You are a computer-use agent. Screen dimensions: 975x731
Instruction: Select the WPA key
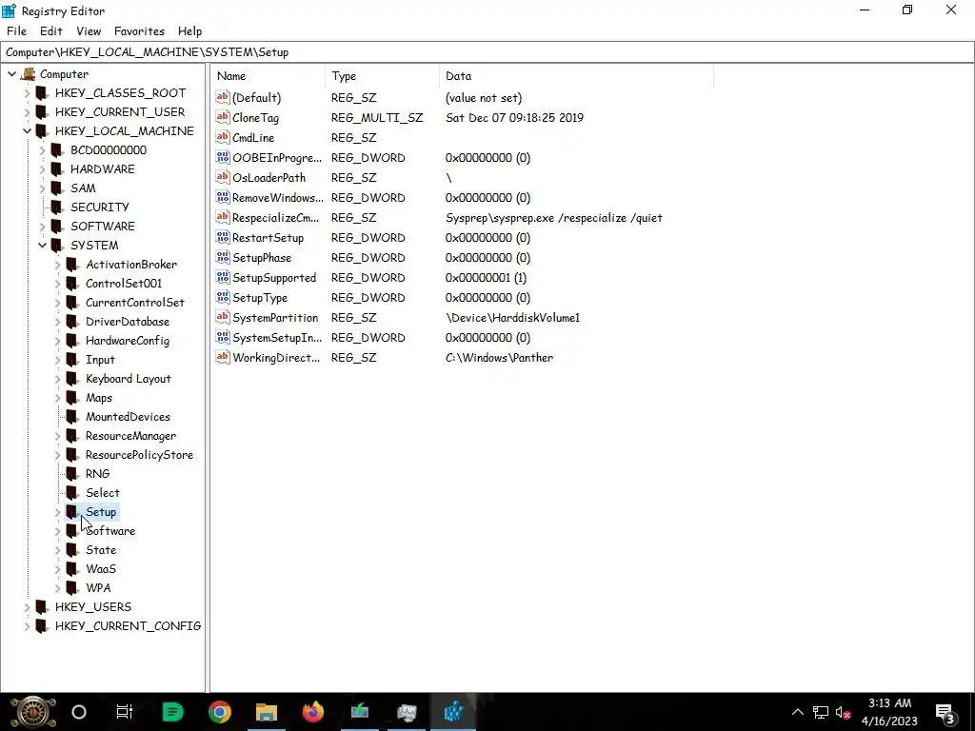coord(98,588)
